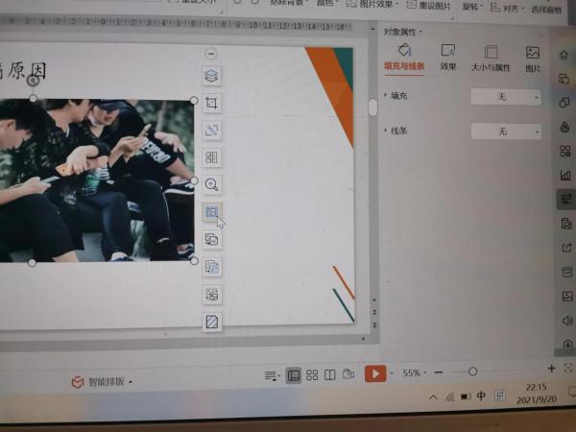Image resolution: width=576 pixels, height=432 pixels.
Task: Open the Wi-Fi network tray icon
Action: (450, 397)
